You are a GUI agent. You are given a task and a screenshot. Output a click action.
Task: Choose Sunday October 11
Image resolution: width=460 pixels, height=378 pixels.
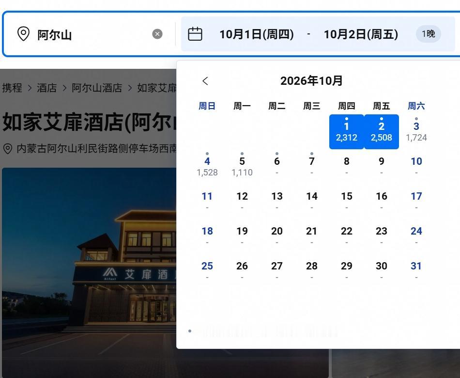tap(207, 202)
